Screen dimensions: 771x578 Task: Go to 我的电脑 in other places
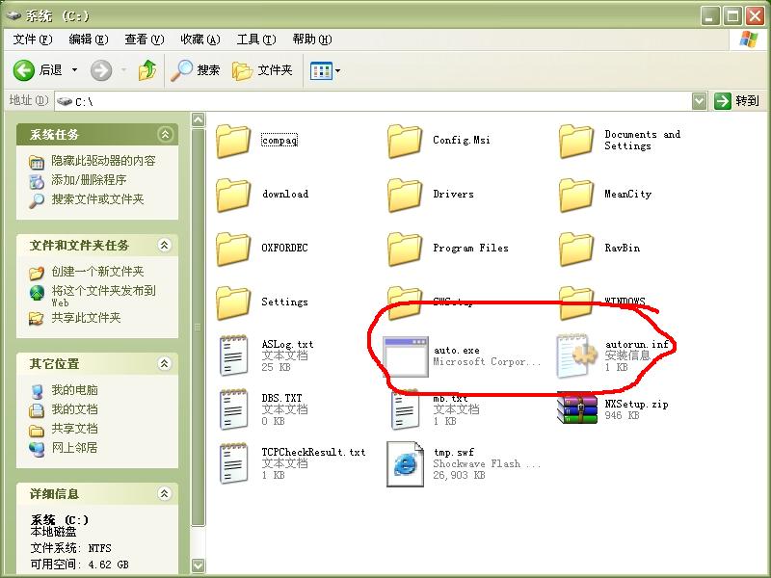click(x=74, y=390)
